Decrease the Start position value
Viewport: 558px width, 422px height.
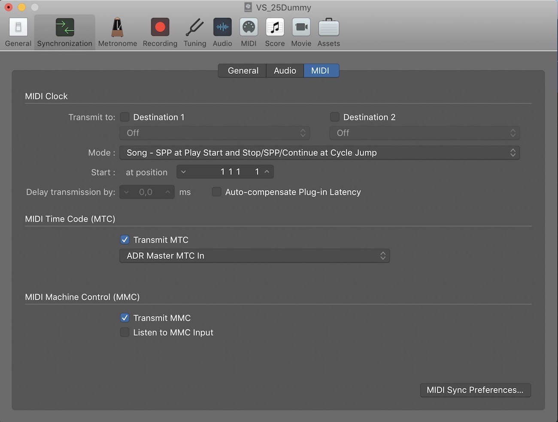(x=184, y=172)
